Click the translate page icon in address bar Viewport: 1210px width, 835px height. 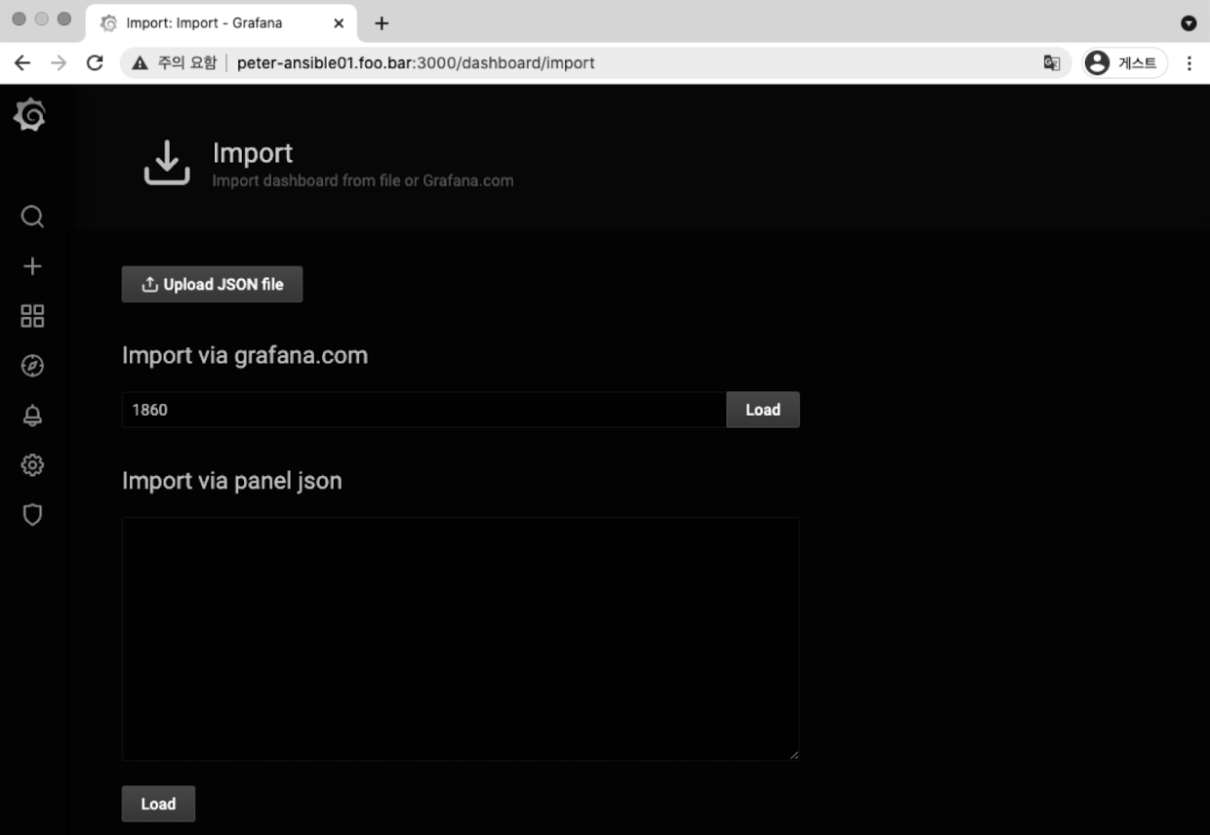(1051, 63)
